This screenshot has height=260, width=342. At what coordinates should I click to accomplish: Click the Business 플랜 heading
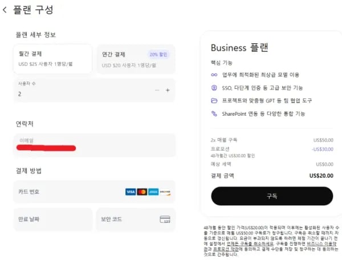(x=239, y=47)
